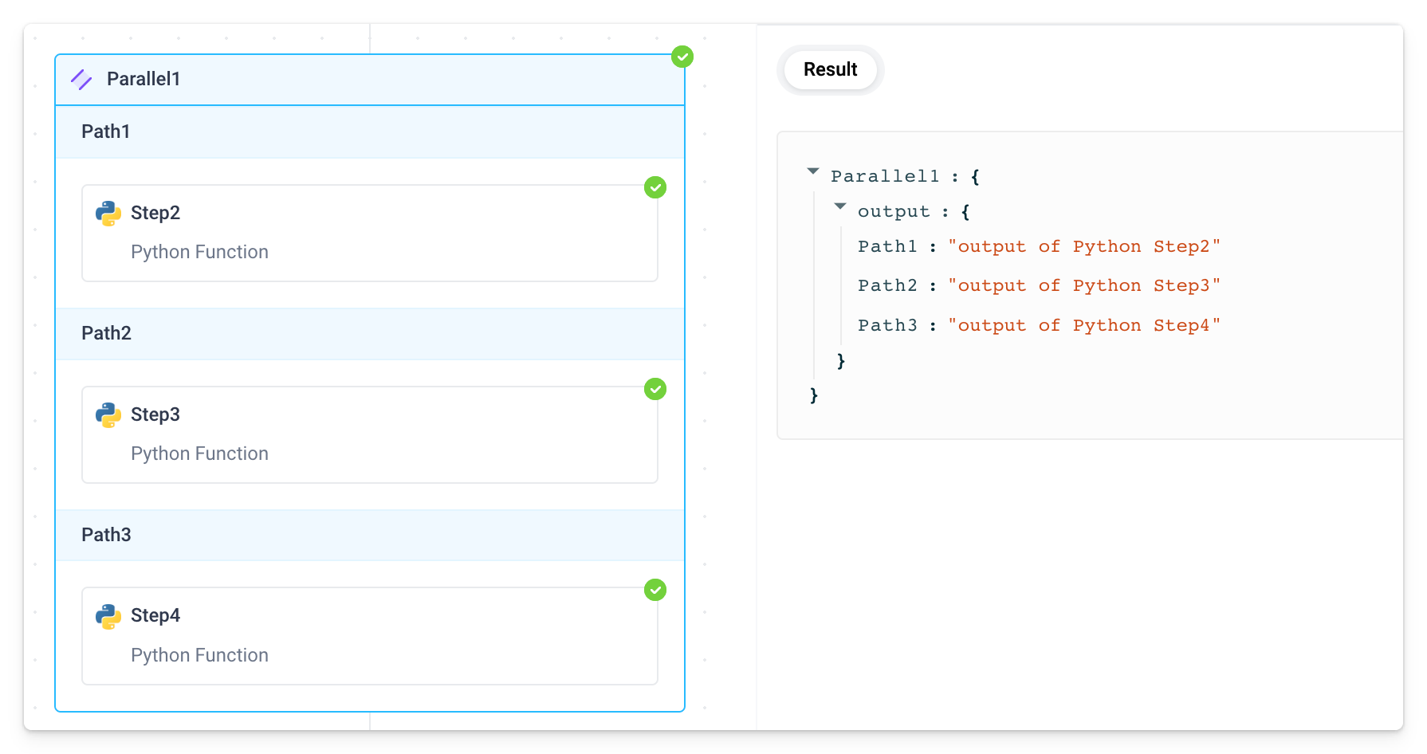Open the Step2 node card
The height and width of the screenshot is (754, 1427).
(x=369, y=233)
